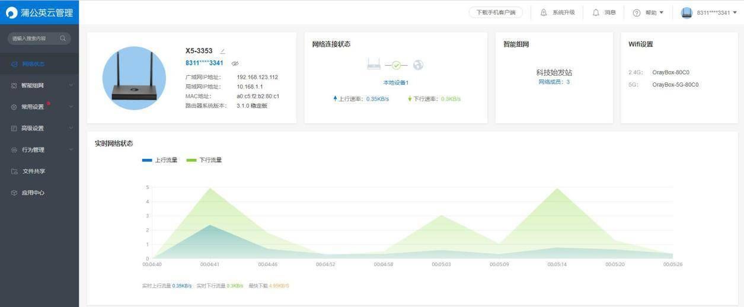Click the green check connection status icon
744x307 pixels.
[x=396, y=66]
